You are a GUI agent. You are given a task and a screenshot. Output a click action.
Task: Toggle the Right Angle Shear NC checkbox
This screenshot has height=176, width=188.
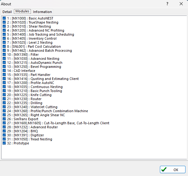[4, 115]
